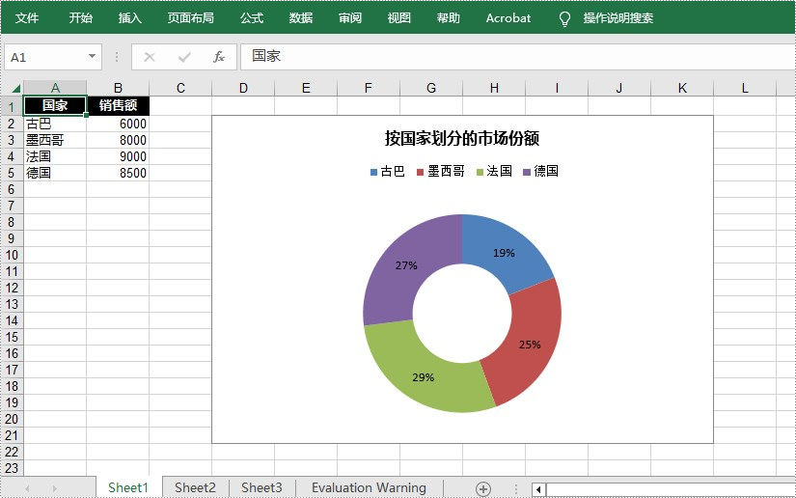The height and width of the screenshot is (498, 796).
Task: Open the 审阅 ribbon tab
Action: pos(350,18)
